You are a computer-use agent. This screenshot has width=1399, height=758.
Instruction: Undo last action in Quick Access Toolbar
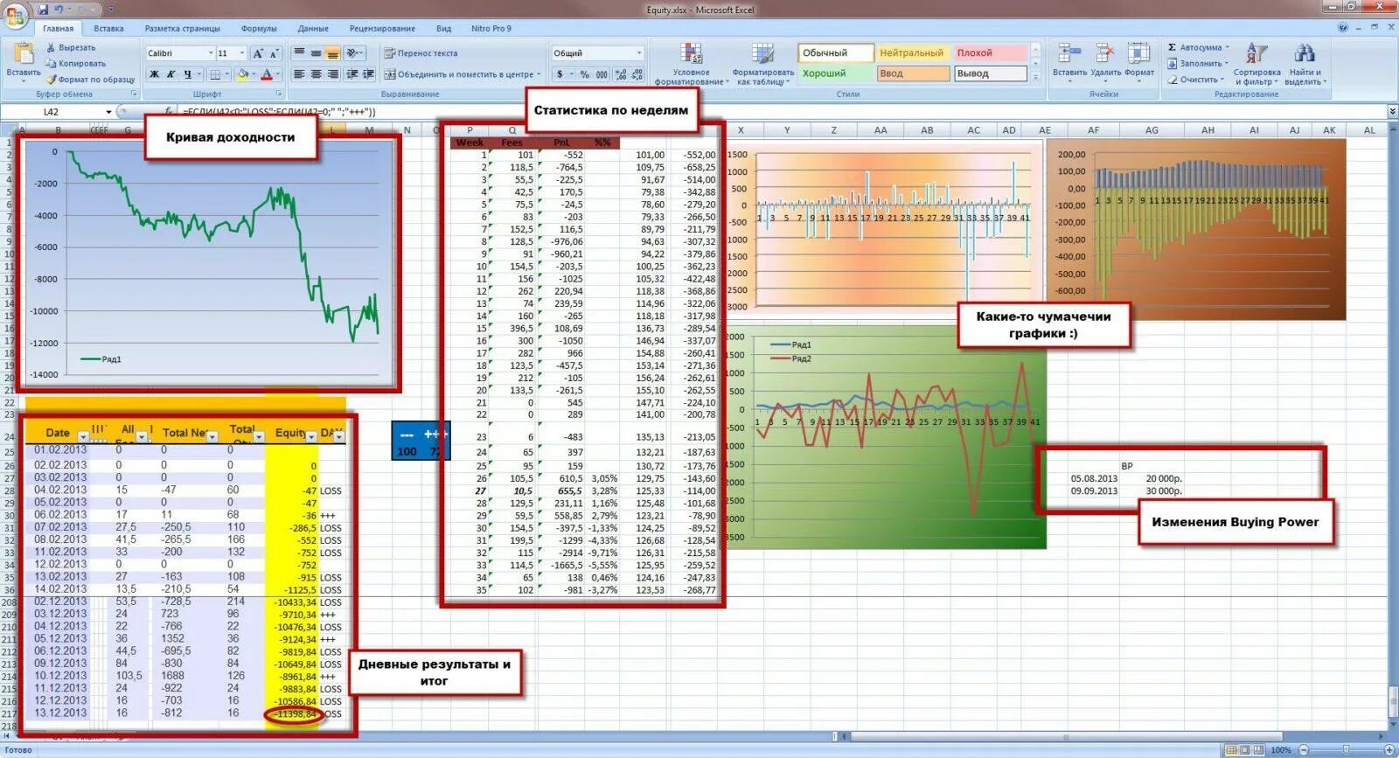pyautogui.click(x=59, y=10)
